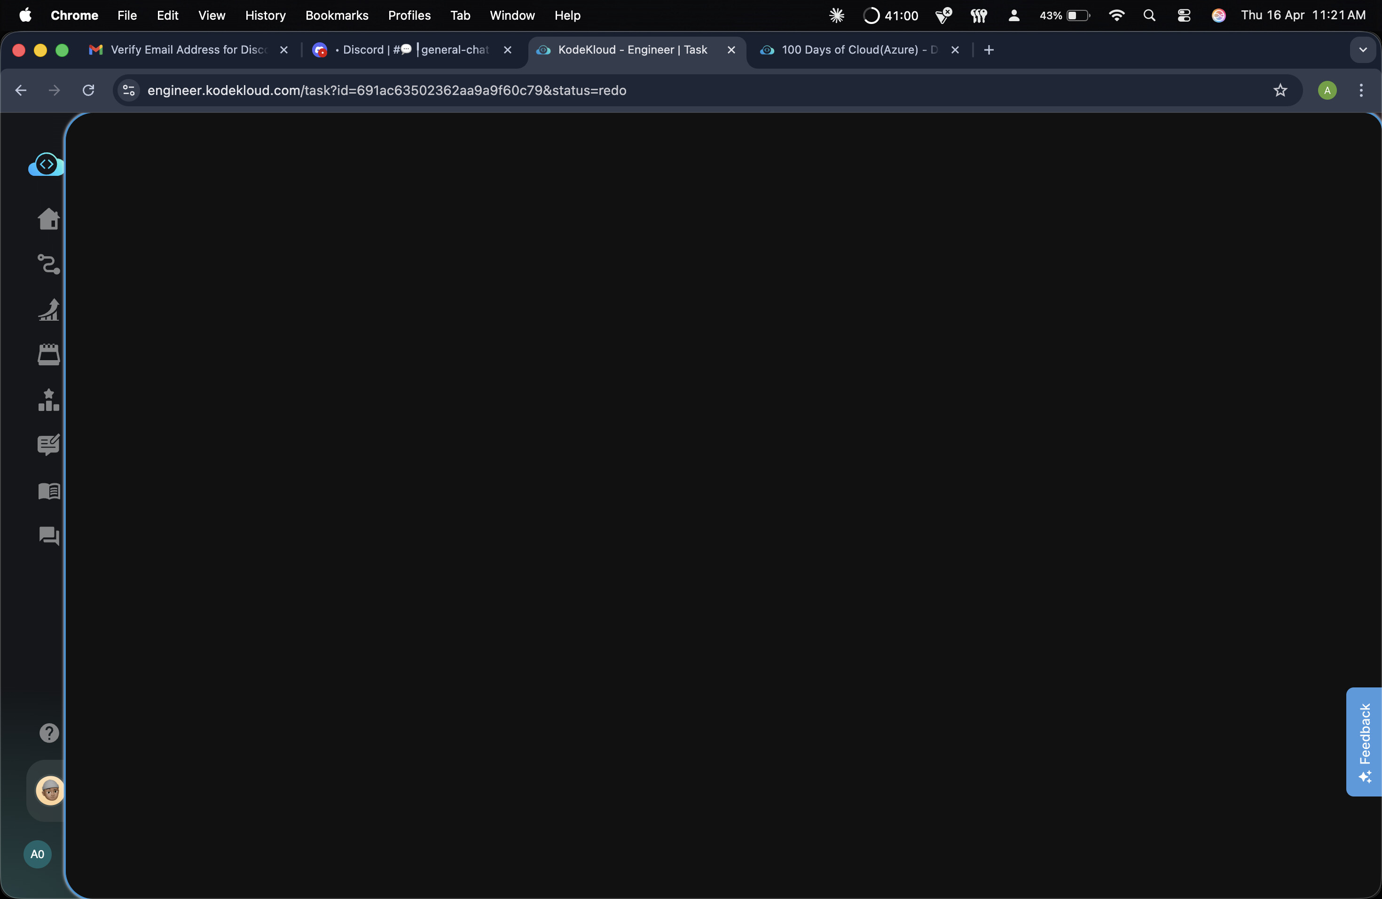Open the Feedback side tab

click(x=1363, y=741)
